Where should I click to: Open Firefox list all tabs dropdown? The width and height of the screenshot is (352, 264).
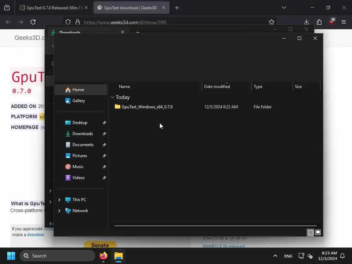tap(284, 8)
